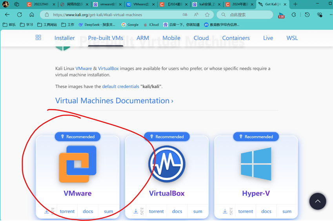The image size is (333, 221).
Task: Click sum on the VirtualBox card
Action: tap(198, 211)
